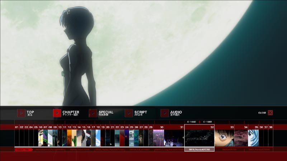
Task: Click the AUDIO selection arrow icon
Action: 165,113
